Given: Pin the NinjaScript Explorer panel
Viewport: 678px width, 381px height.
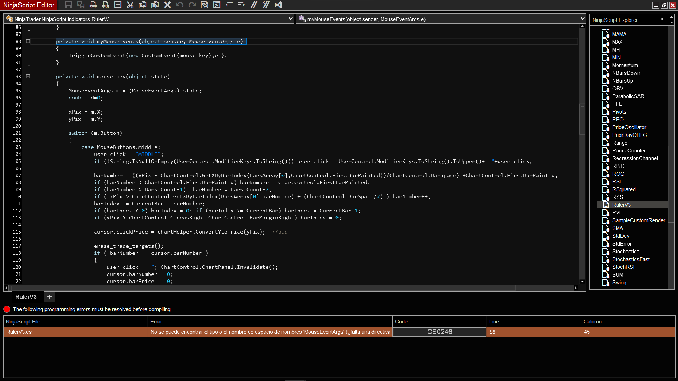Looking at the screenshot, I should 662,20.
